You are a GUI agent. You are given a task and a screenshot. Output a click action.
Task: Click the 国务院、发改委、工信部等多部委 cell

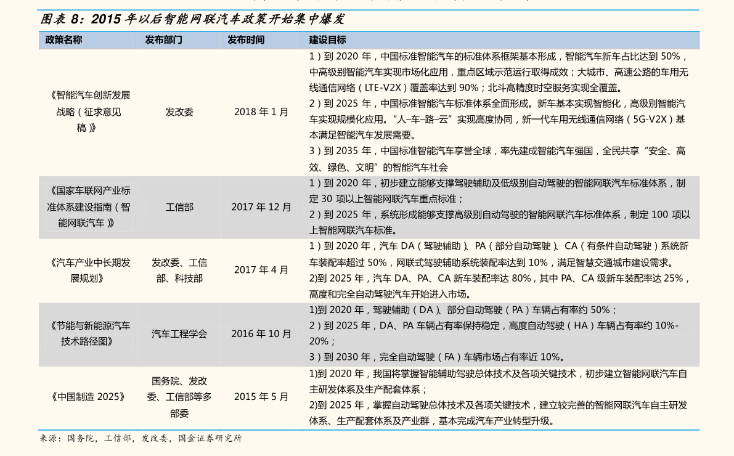tap(179, 397)
